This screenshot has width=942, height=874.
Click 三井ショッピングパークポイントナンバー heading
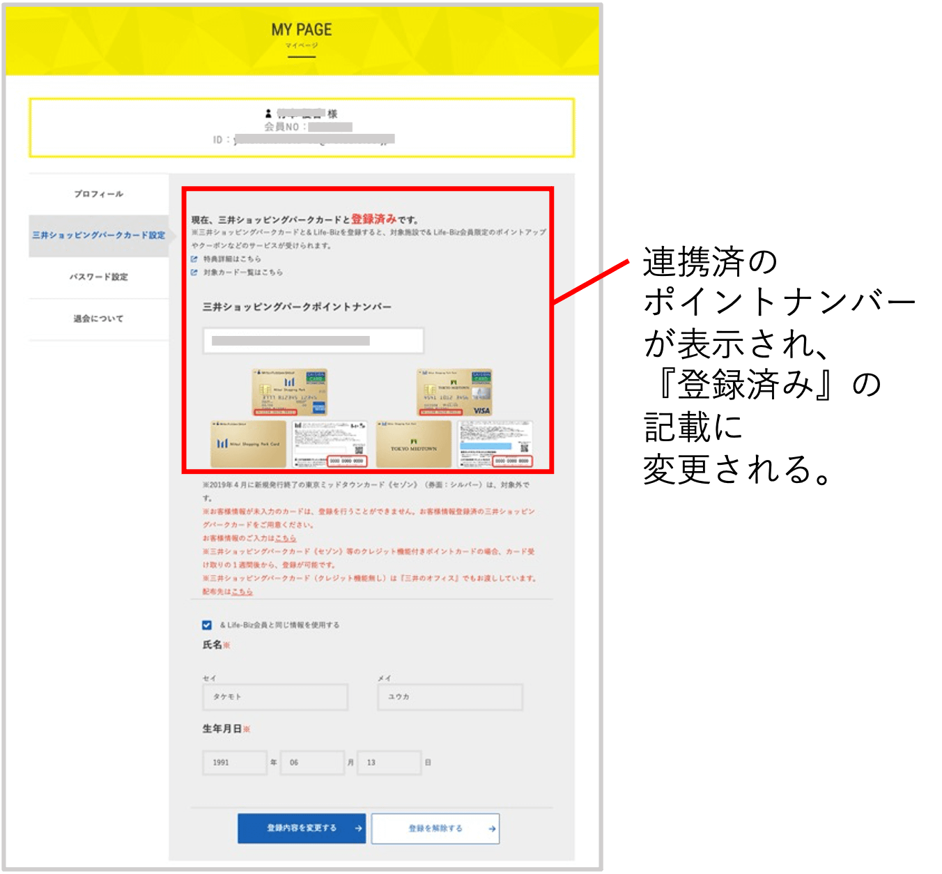pyautogui.click(x=297, y=307)
